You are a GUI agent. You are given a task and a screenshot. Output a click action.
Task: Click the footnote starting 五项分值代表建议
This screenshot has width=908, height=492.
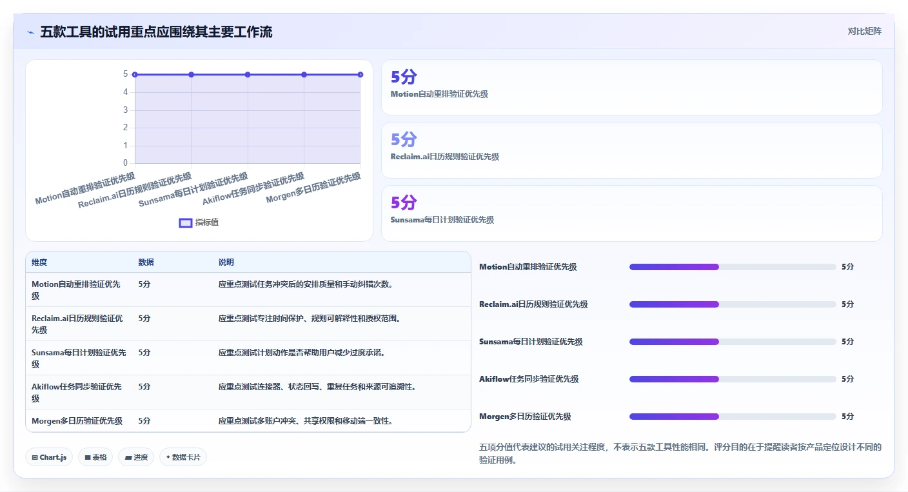(x=680, y=454)
